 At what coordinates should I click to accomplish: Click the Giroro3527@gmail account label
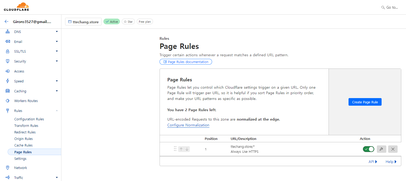click(x=32, y=22)
